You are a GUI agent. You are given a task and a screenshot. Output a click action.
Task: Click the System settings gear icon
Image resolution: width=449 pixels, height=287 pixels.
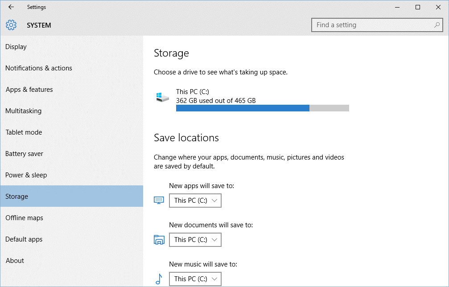(x=11, y=25)
